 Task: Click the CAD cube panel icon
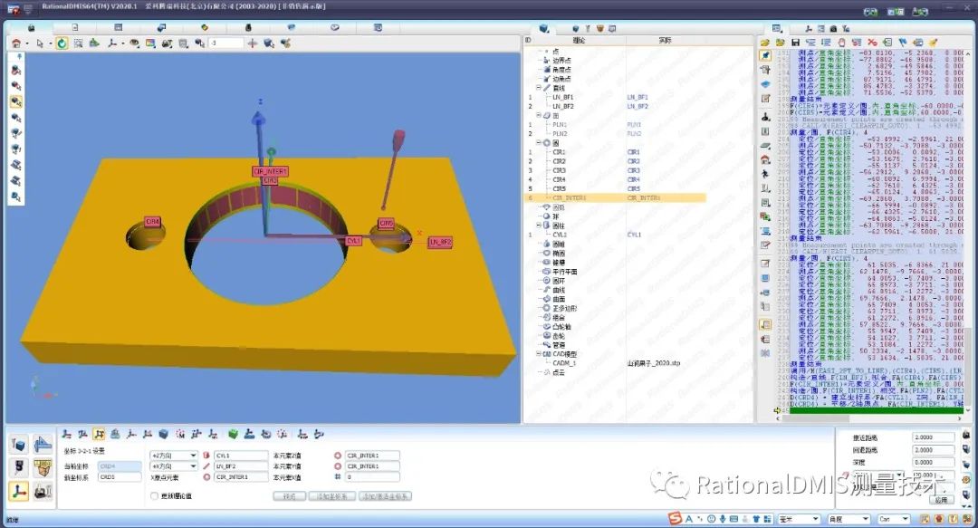point(19,445)
